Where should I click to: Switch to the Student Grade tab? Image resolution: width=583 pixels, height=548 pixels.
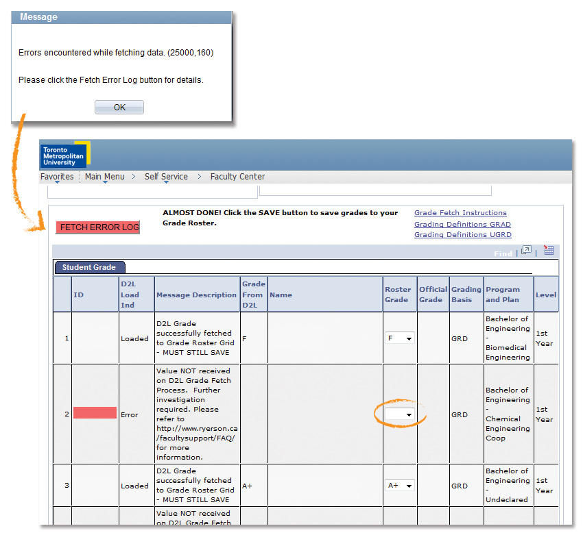coord(89,267)
